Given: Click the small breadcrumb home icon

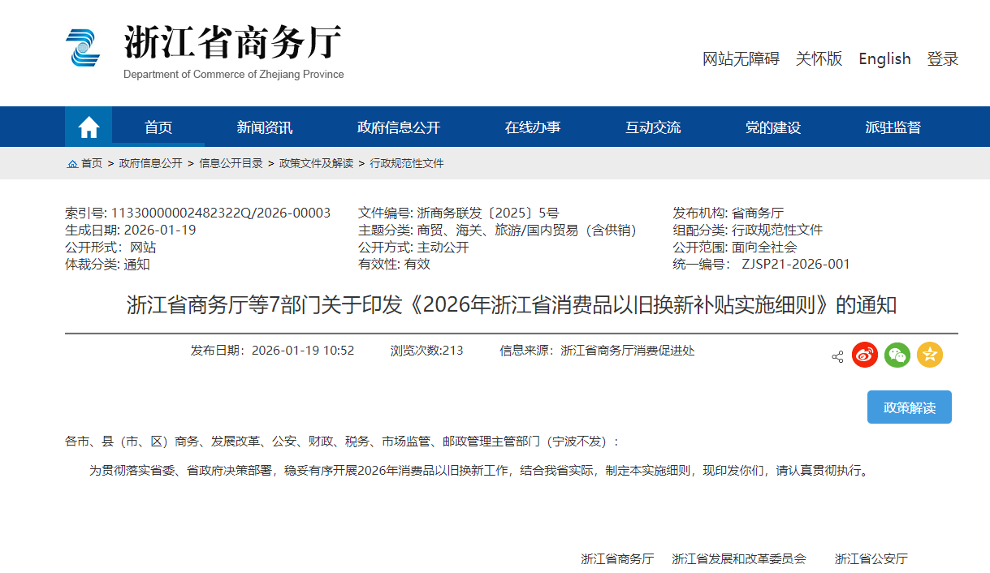Looking at the screenshot, I should point(72,164).
